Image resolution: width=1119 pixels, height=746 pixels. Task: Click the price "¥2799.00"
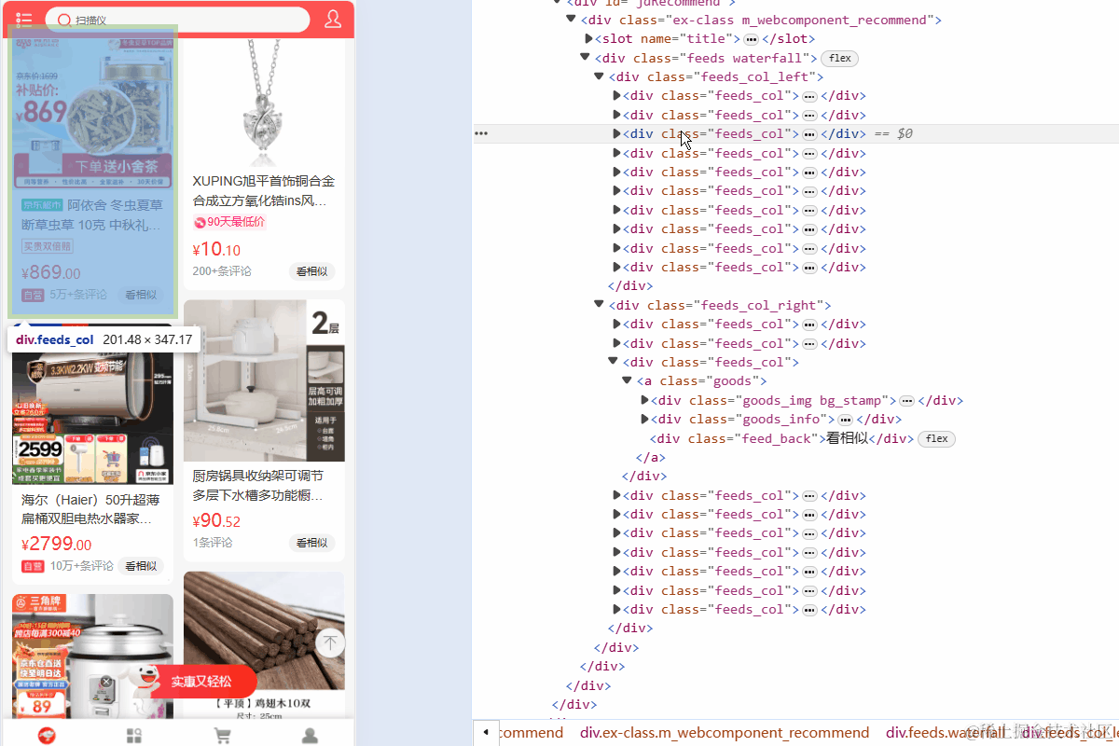56,544
